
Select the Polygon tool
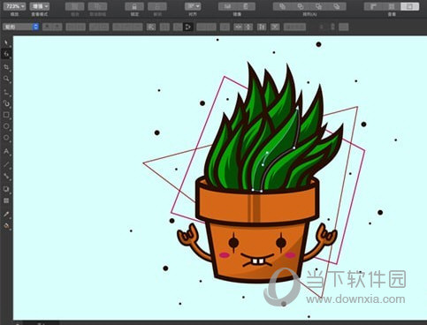point(6,138)
